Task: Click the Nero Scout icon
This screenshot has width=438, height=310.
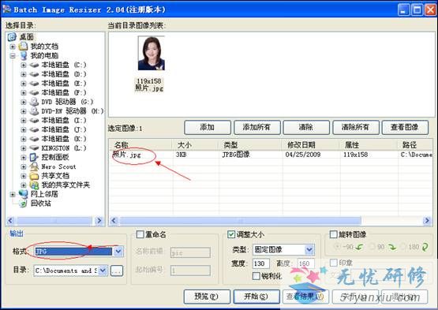Action: click(34, 166)
